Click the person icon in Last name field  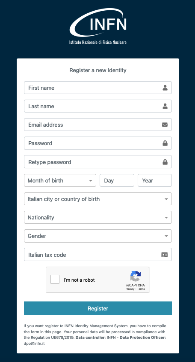[165, 106]
